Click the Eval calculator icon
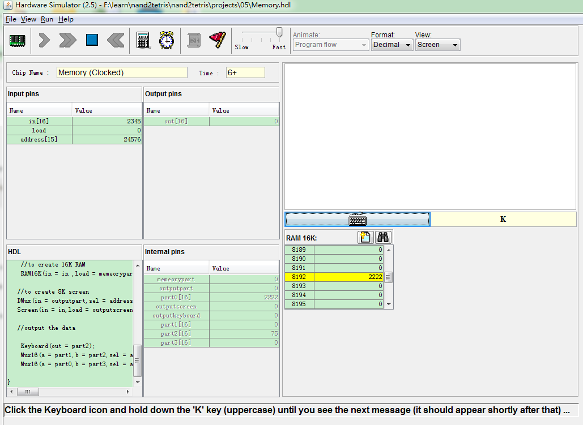This screenshot has height=425, width=583. (x=143, y=40)
